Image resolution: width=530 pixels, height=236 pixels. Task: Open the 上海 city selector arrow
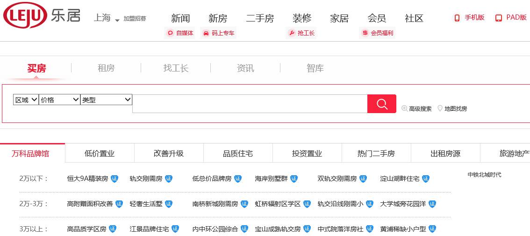click(117, 20)
